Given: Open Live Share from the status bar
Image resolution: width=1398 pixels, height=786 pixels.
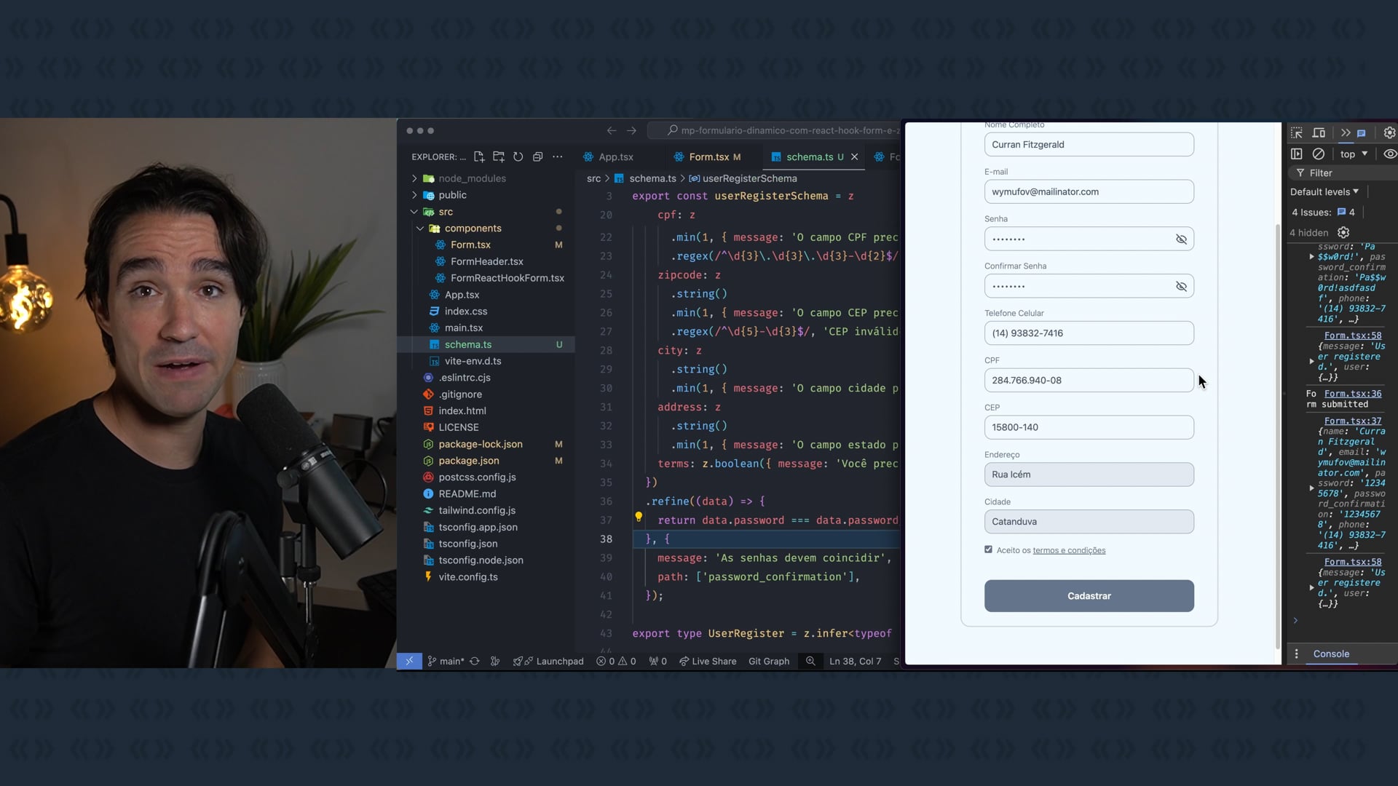Looking at the screenshot, I should coord(707,661).
